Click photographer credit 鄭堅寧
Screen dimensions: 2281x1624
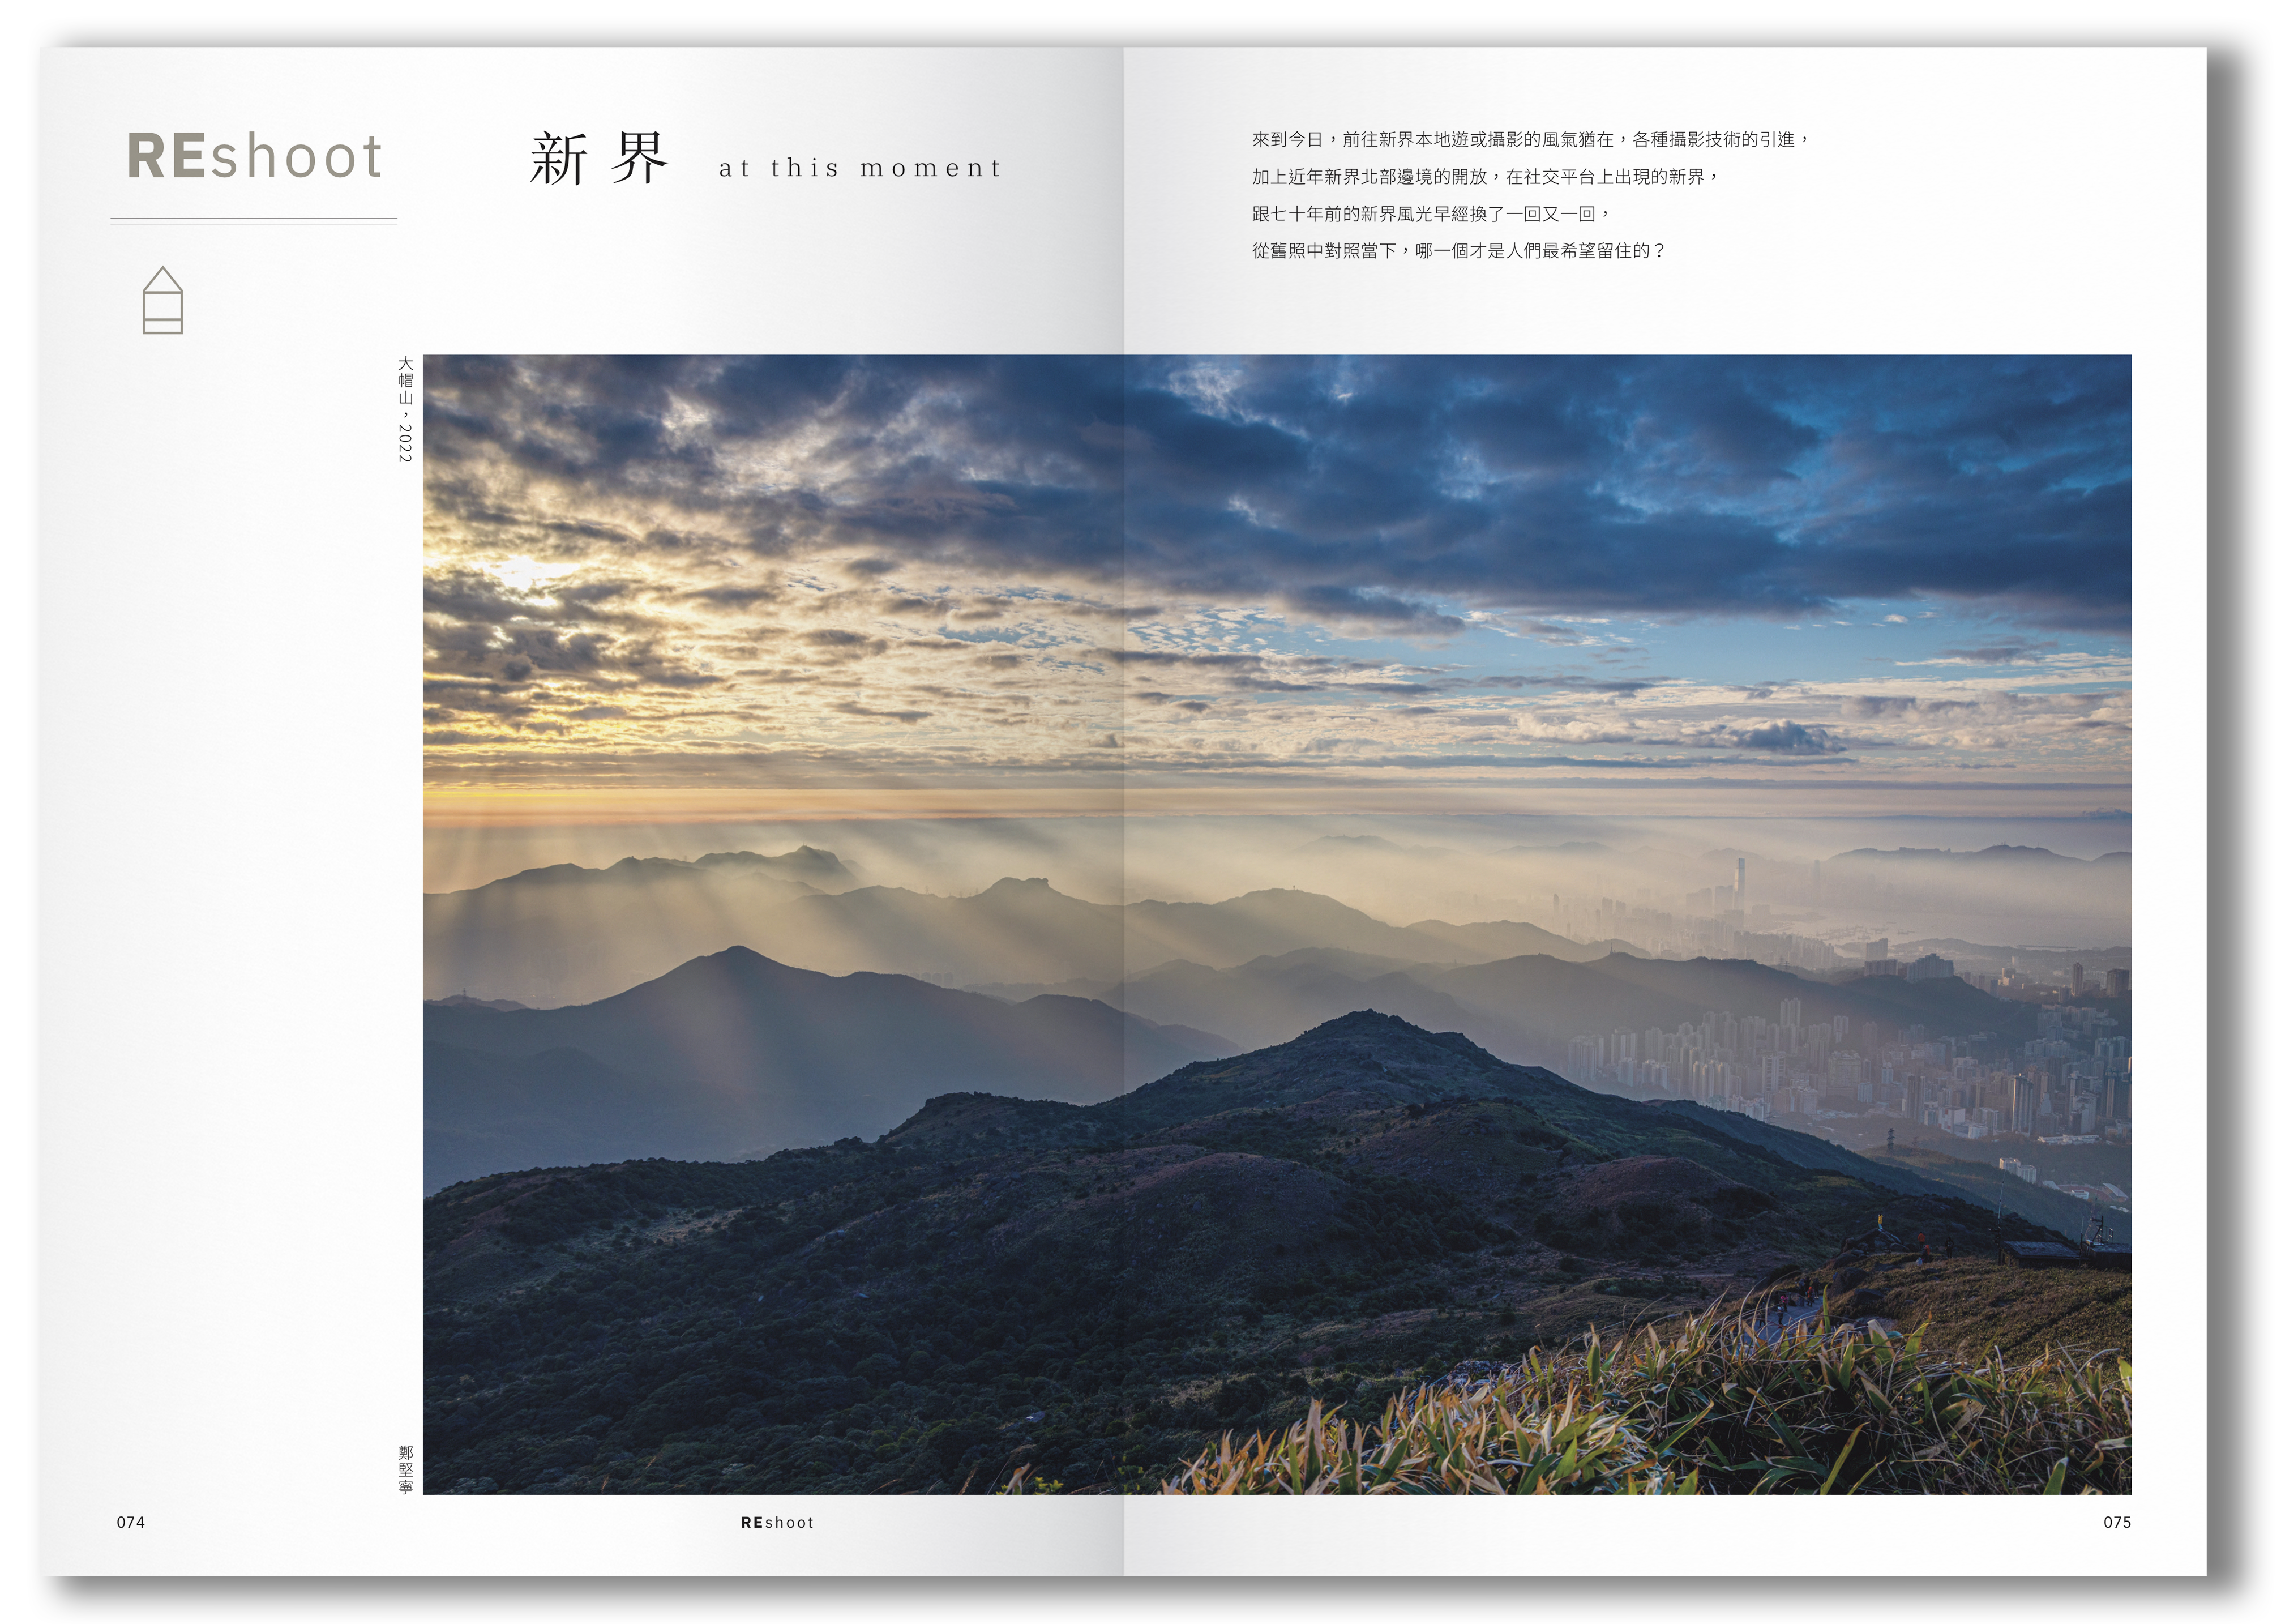click(405, 1469)
